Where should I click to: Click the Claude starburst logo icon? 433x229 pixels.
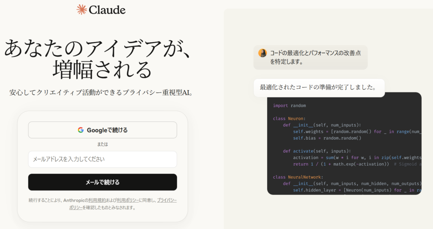(82, 10)
